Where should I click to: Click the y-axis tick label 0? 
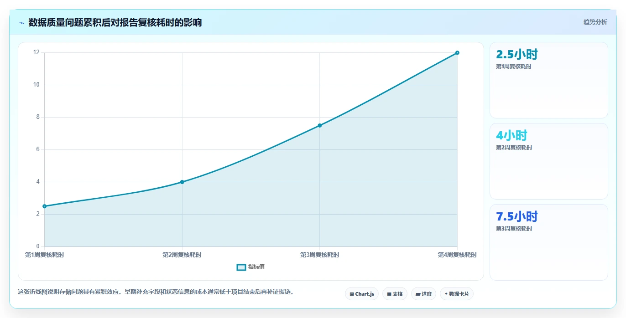tap(38, 246)
